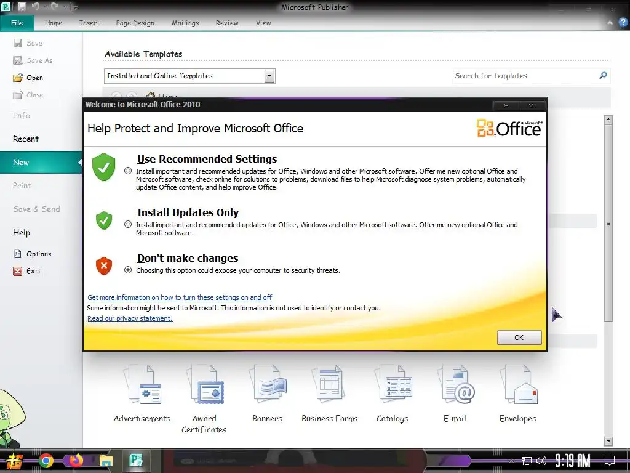
Task: Click the template search magnifier icon
Action: click(x=603, y=75)
